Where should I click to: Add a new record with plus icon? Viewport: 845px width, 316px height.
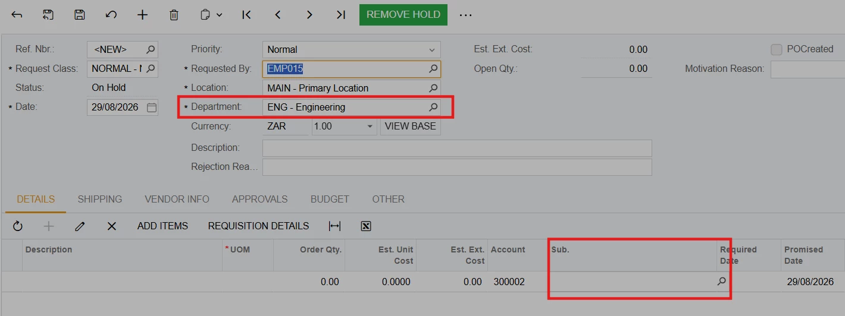point(142,15)
